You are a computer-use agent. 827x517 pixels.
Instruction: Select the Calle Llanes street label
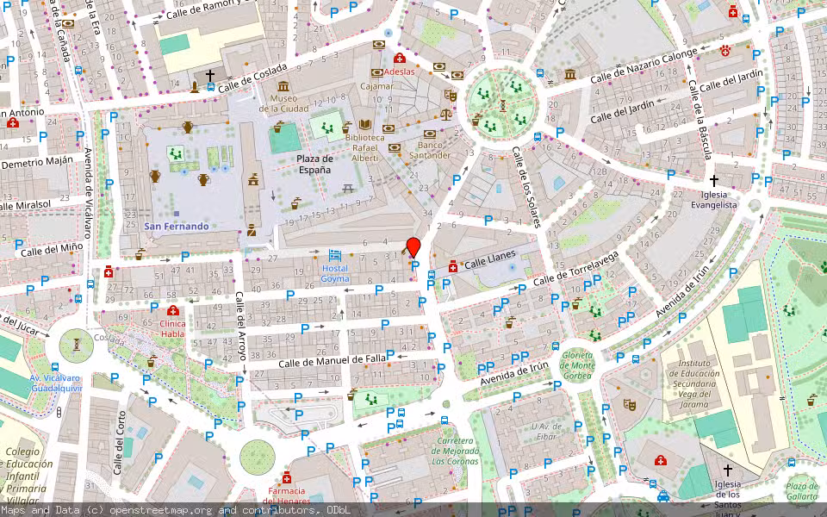[x=490, y=259]
